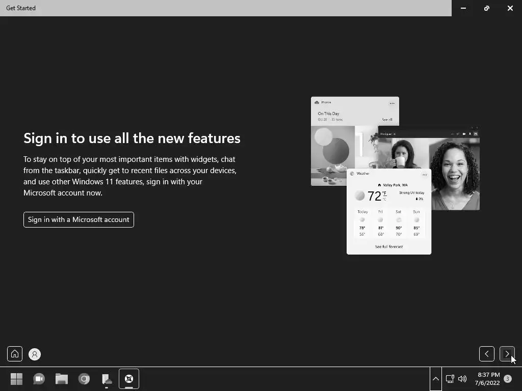Open the clock and date panel
This screenshot has height=391, width=522.
click(487, 379)
